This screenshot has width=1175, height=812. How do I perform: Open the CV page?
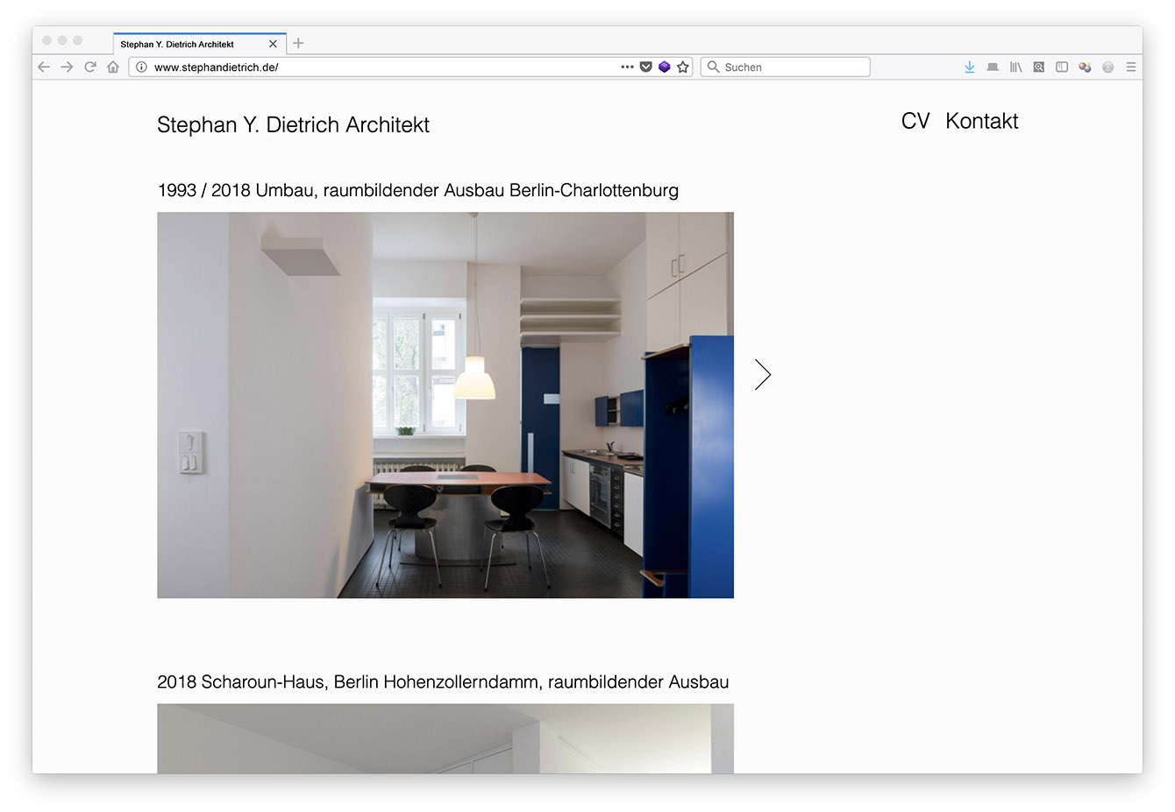[x=915, y=121]
